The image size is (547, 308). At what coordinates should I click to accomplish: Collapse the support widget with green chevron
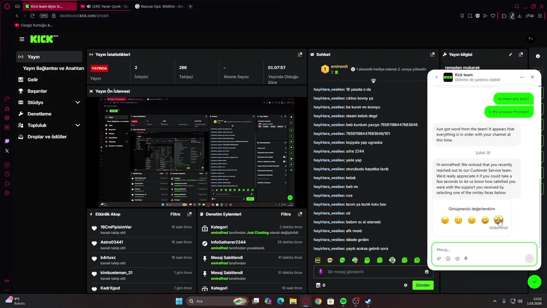click(x=534, y=281)
